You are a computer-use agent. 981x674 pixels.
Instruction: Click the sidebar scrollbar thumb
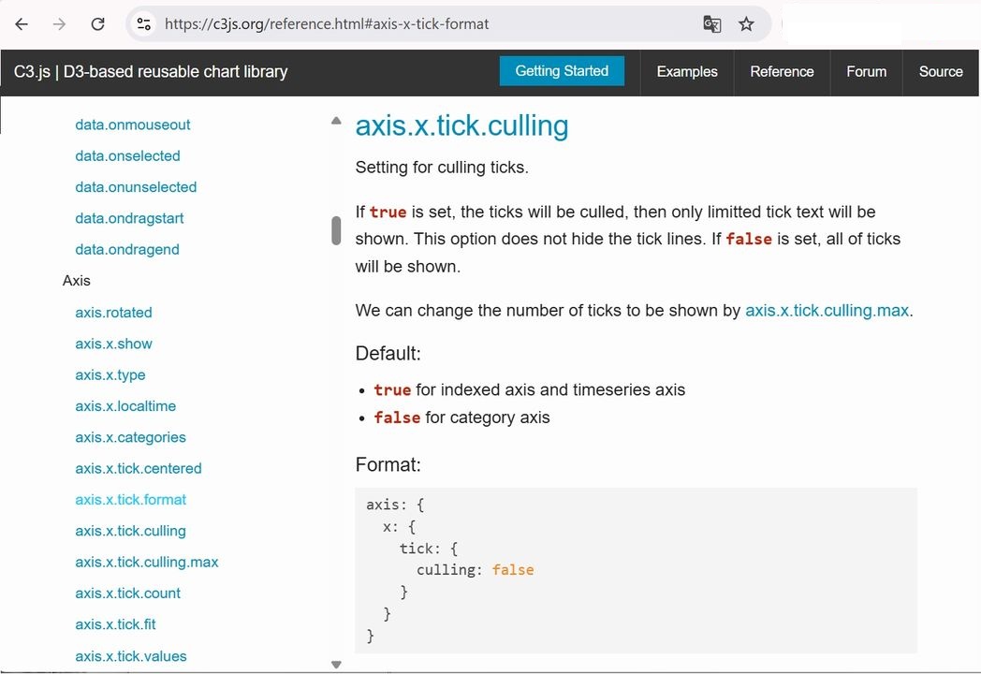[336, 230]
